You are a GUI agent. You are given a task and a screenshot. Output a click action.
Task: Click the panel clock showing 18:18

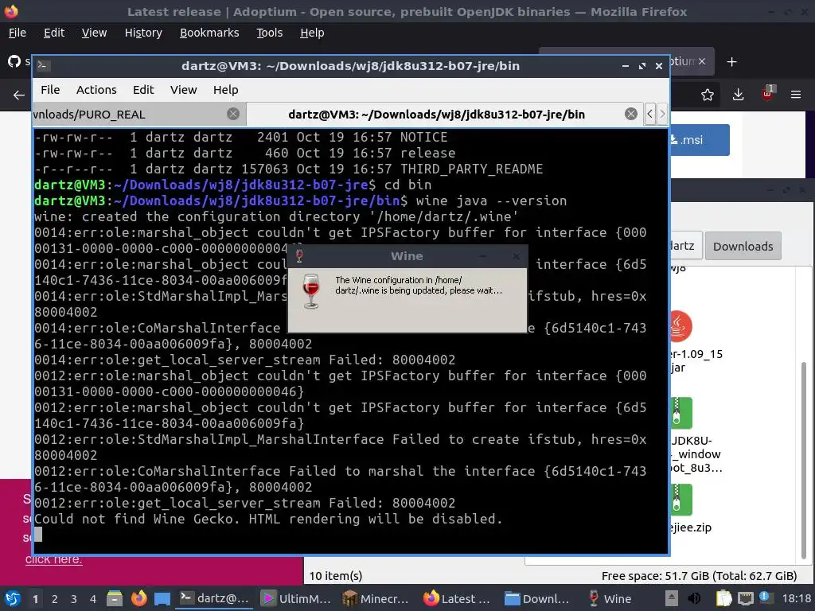(x=796, y=598)
